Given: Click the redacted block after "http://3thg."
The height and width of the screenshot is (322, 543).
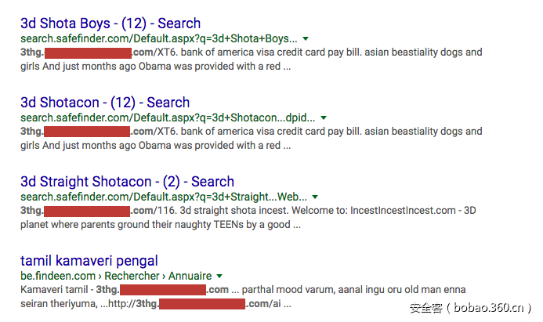Looking at the screenshot, I should [201, 304].
